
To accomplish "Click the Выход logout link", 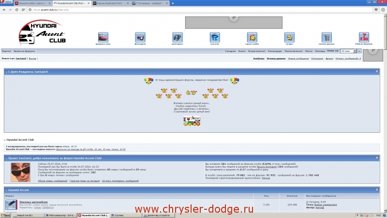I will point(32,59).
